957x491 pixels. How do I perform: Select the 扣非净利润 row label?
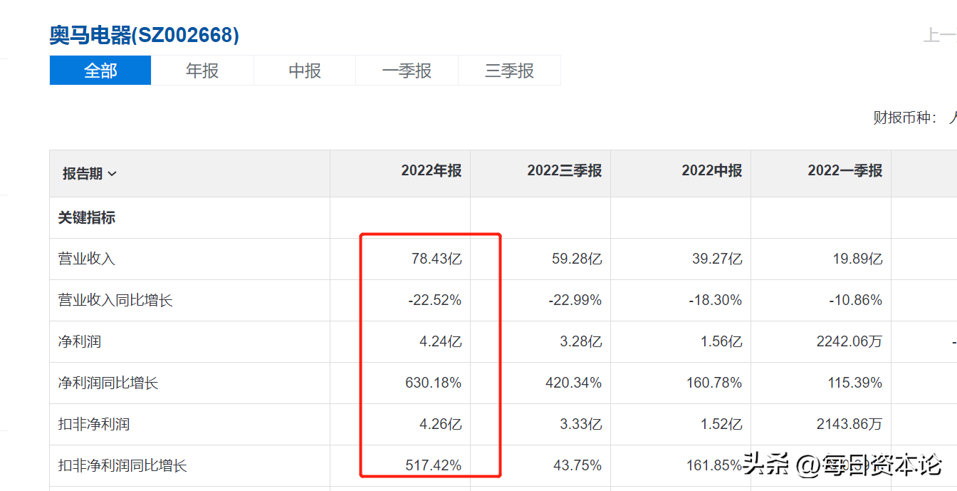(x=94, y=424)
